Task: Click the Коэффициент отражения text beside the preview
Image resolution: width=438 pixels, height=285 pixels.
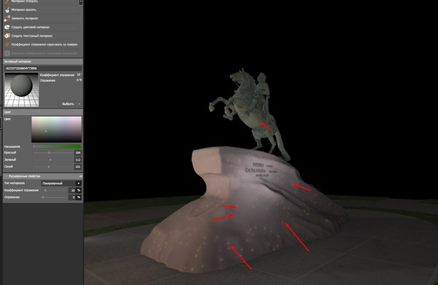Action: [57, 75]
